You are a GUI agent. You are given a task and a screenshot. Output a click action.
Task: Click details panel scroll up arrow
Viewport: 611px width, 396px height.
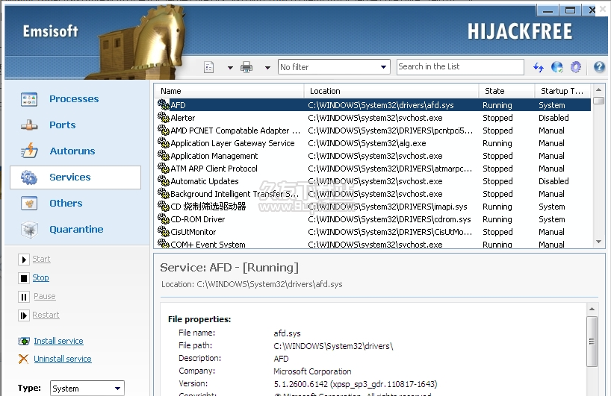tap(592, 309)
